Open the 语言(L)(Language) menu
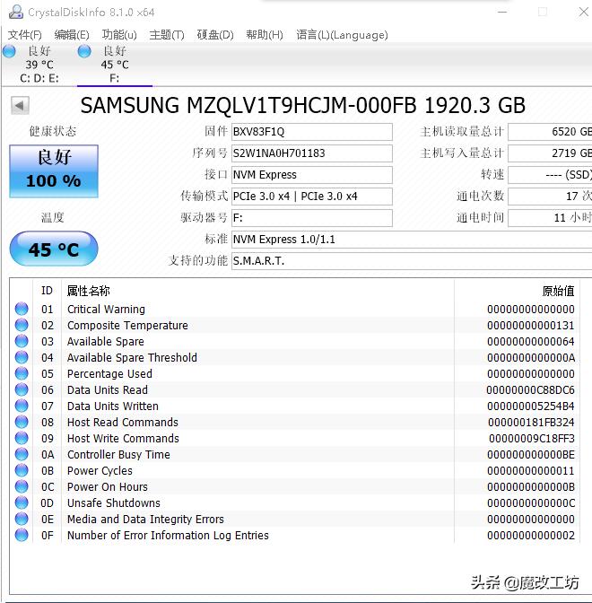The image size is (592, 603). pos(342,35)
